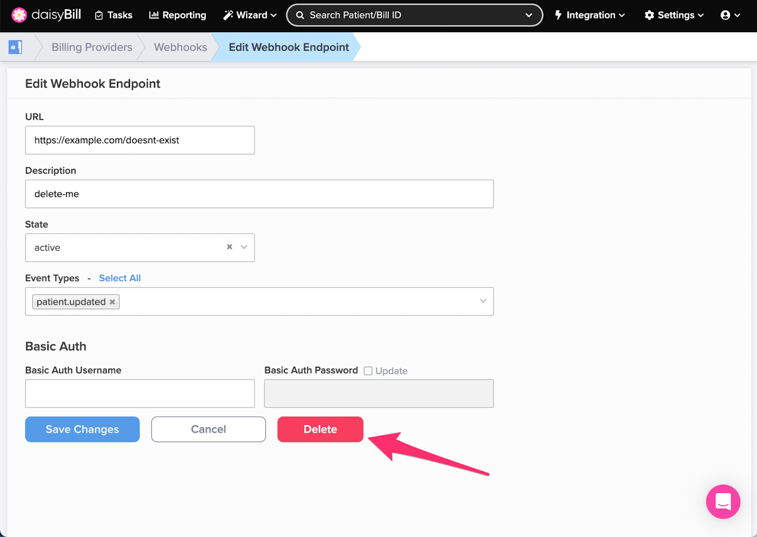Viewport: 757px width, 537px height.
Task: Open the Settings menu
Action: [674, 15]
